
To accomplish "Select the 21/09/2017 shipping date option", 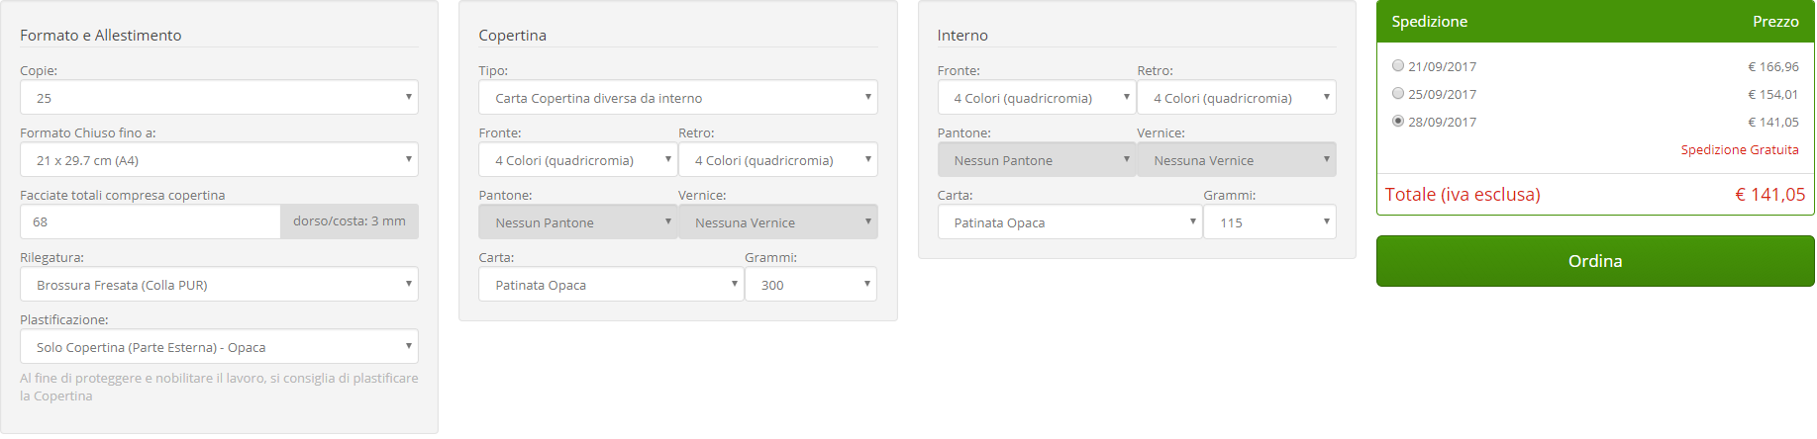I will (1398, 66).
